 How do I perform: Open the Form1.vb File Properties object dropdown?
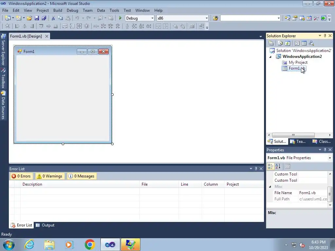[x=330, y=158]
